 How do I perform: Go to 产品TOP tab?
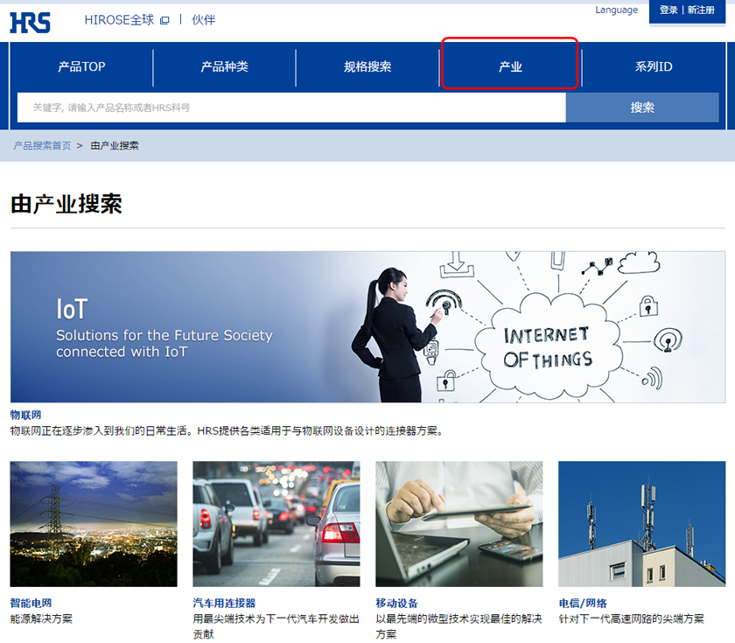click(81, 66)
